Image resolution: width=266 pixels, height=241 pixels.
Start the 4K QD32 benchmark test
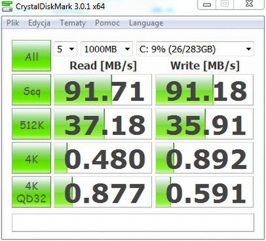pyautogui.click(x=31, y=192)
